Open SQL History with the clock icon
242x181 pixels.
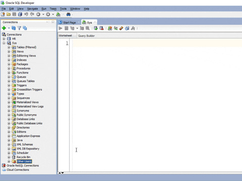[127, 28]
